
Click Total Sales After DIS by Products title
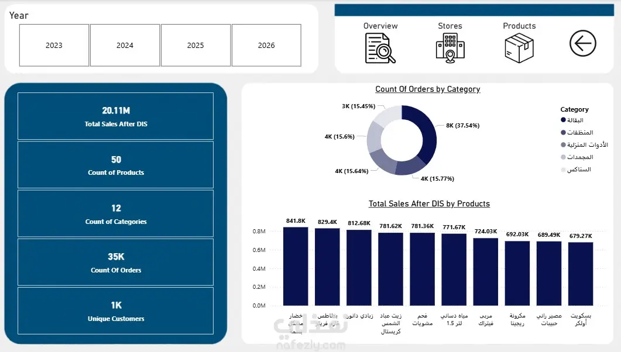coord(429,203)
